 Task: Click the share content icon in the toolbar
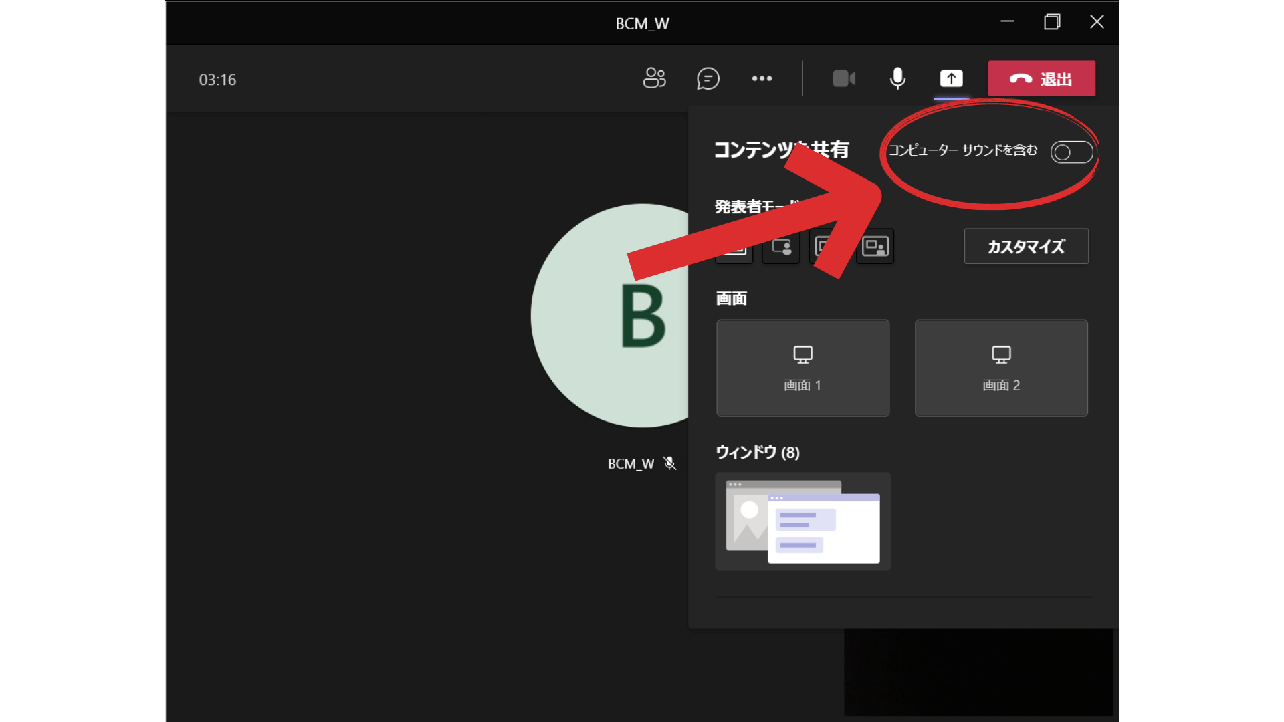click(x=950, y=78)
